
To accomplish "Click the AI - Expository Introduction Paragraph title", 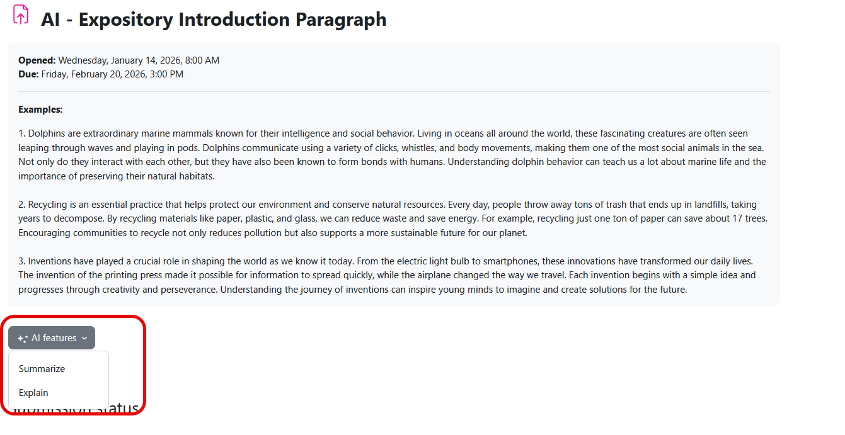I will [214, 20].
